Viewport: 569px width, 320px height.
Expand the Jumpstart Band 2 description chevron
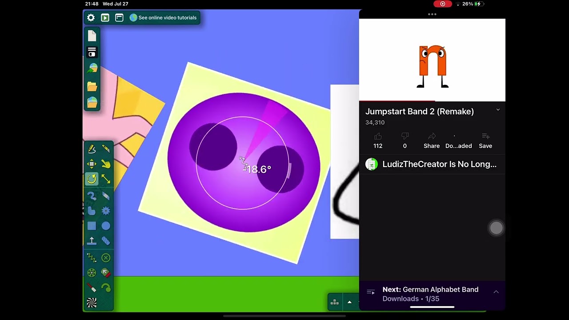point(498,110)
